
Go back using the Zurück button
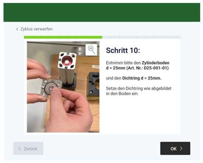[x=28, y=148]
